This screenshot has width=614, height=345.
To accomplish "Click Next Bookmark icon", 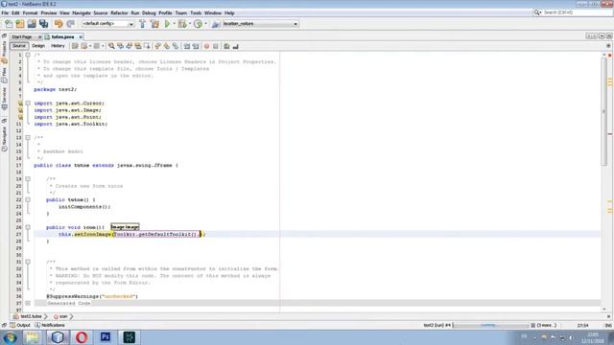I will click(x=167, y=46).
